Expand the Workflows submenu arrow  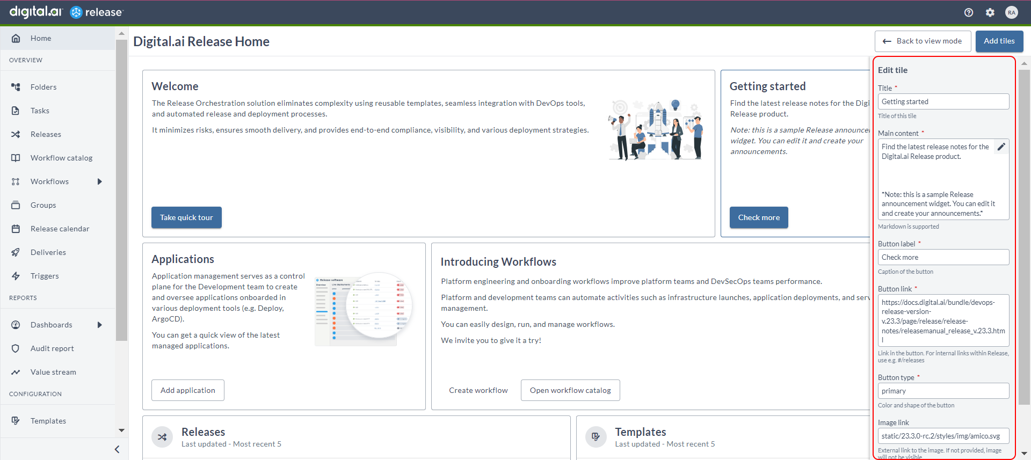[x=100, y=181]
